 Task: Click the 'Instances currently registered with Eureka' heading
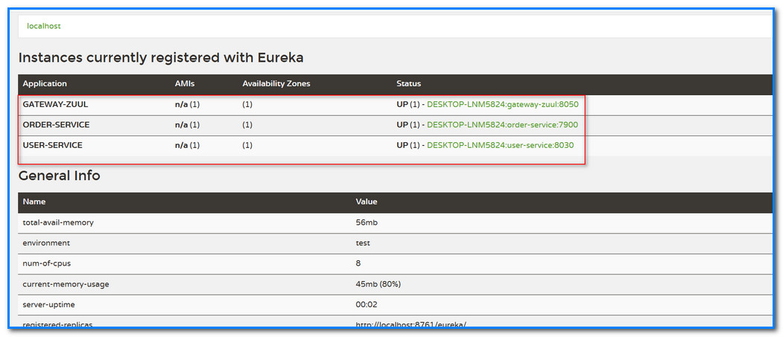pos(161,58)
